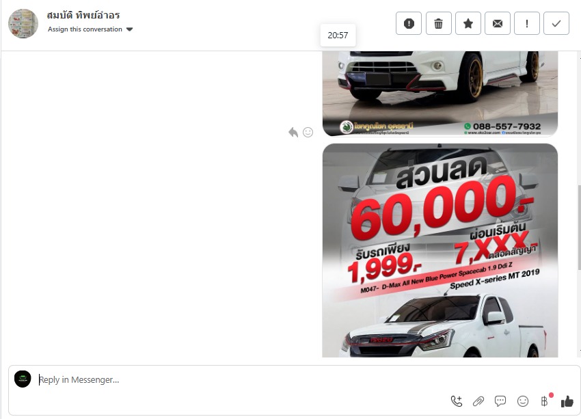Viewport: 581px width, 419px height.
Task: Expand the Assign this conversation dropdown arrow
Action: [x=129, y=29]
